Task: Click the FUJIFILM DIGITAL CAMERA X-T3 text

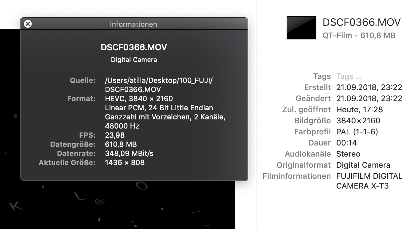Action: coord(369,181)
